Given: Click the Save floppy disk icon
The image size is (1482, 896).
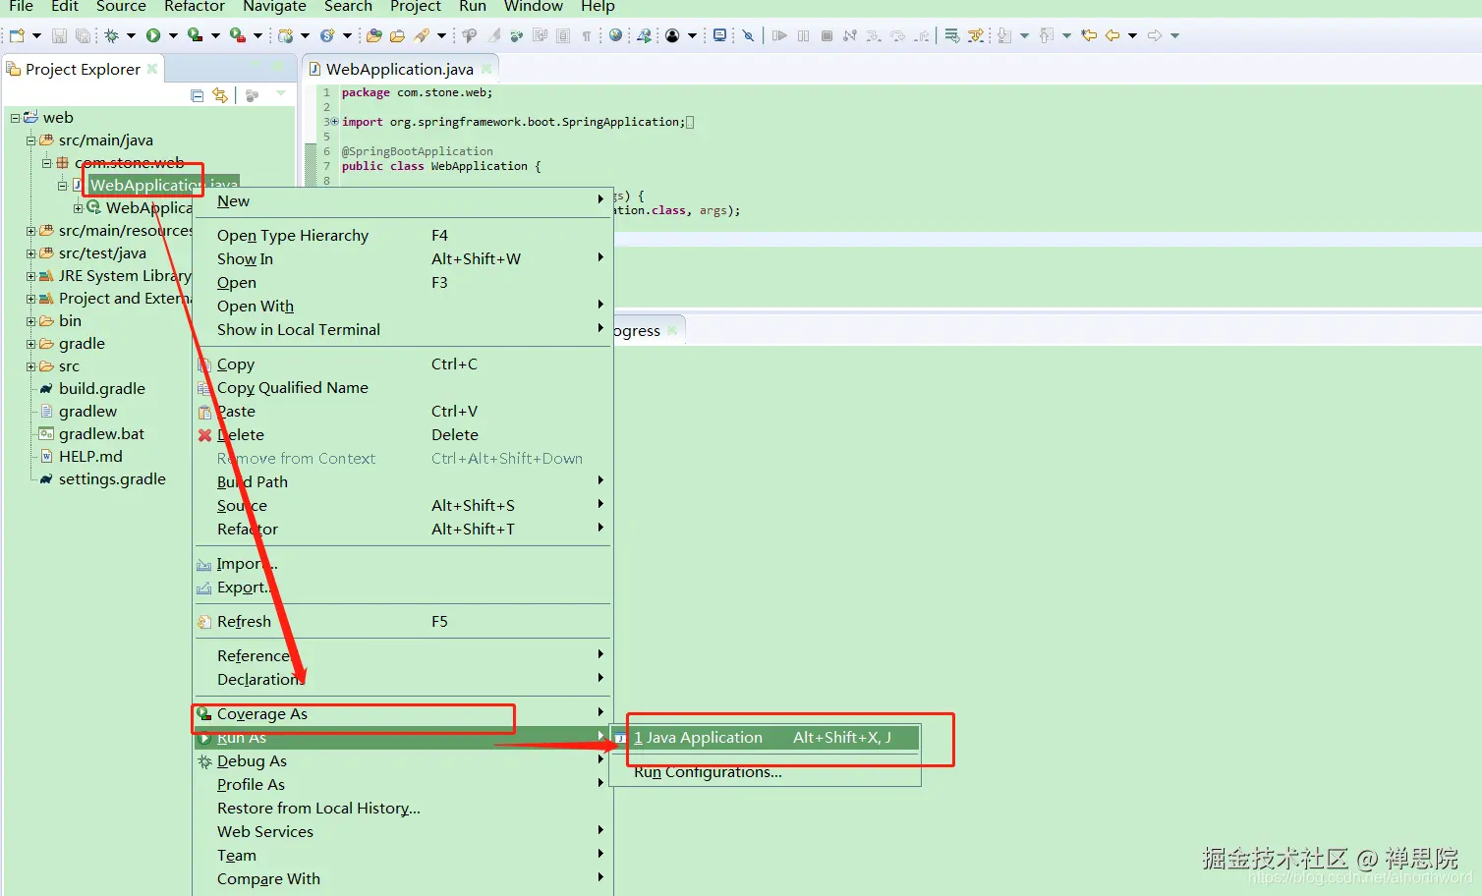Looking at the screenshot, I should point(59,35).
